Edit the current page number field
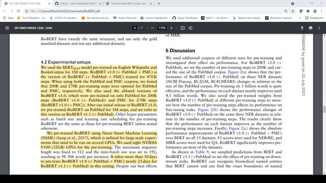Image resolution: width=326 pixels, height=183 pixels. 134,28
